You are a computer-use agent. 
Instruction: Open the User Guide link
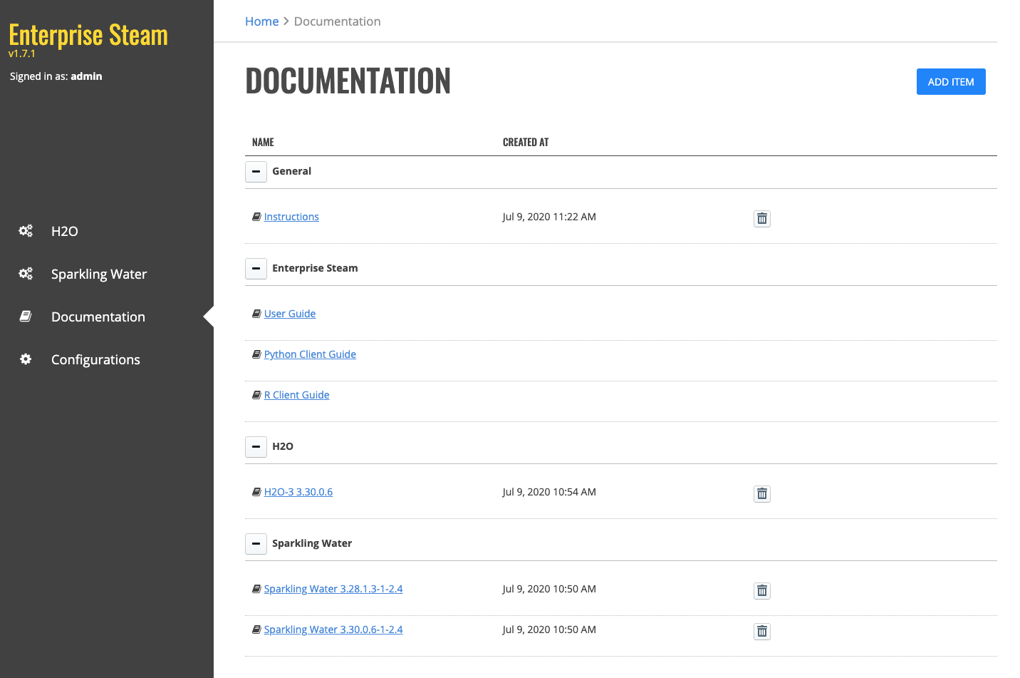(290, 314)
